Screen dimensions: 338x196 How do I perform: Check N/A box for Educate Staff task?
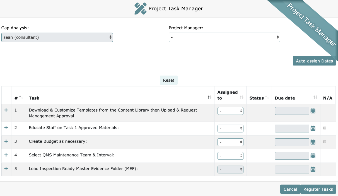click(324, 128)
